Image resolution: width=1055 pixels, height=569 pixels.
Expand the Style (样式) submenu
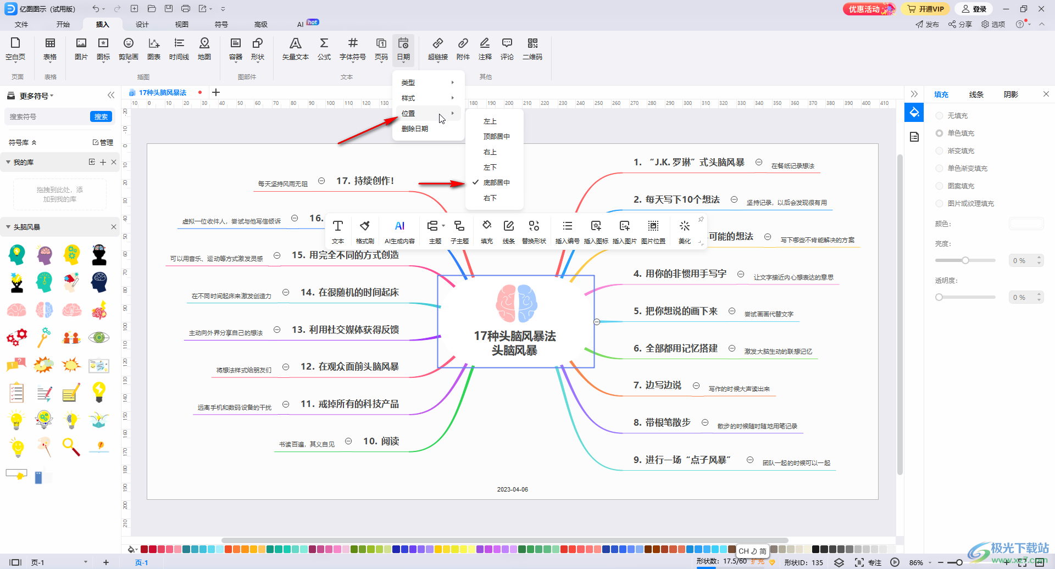click(x=428, y=98)
